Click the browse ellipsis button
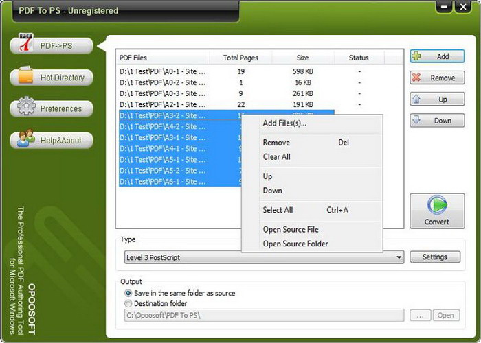 point(421,315)
